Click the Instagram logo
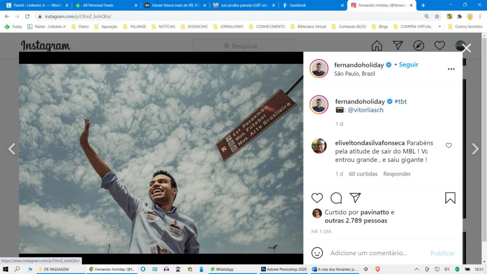 coord(46,46)
